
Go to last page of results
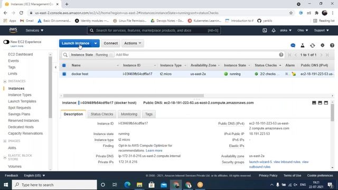327,55
